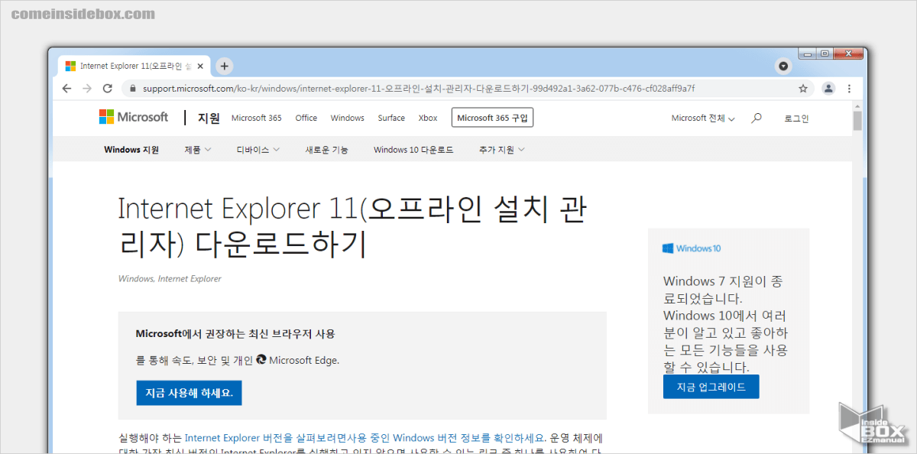Click the browser back arrow
Viewport: 917px width, 454px height.
66,88
